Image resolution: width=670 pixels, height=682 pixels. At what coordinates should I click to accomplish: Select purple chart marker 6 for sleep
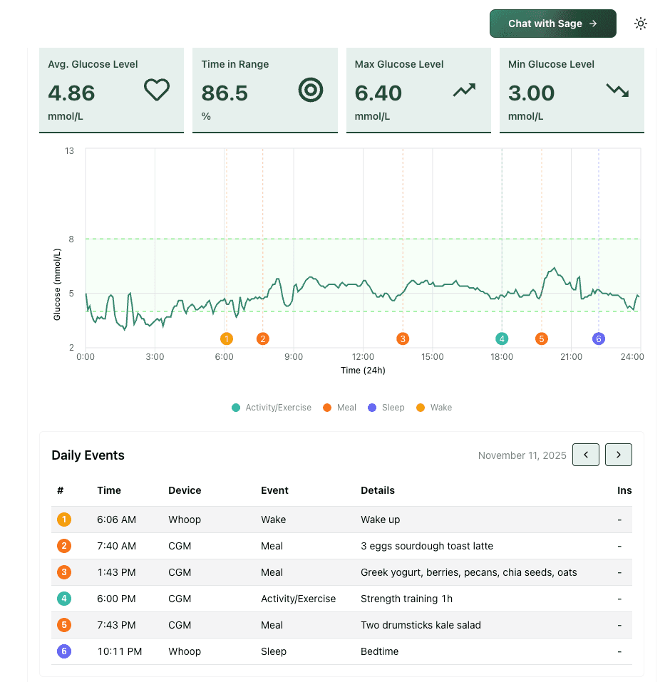599,339
